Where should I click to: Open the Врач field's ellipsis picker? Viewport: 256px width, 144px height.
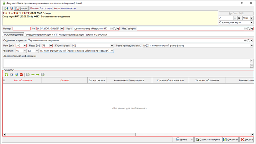[x=112, y=29]
